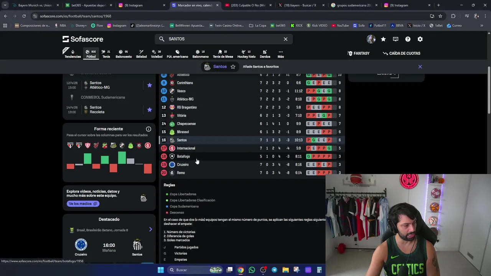Select the Fút. americano tab
The height and width of the screenshot is (276, 491).
[177, 54]
